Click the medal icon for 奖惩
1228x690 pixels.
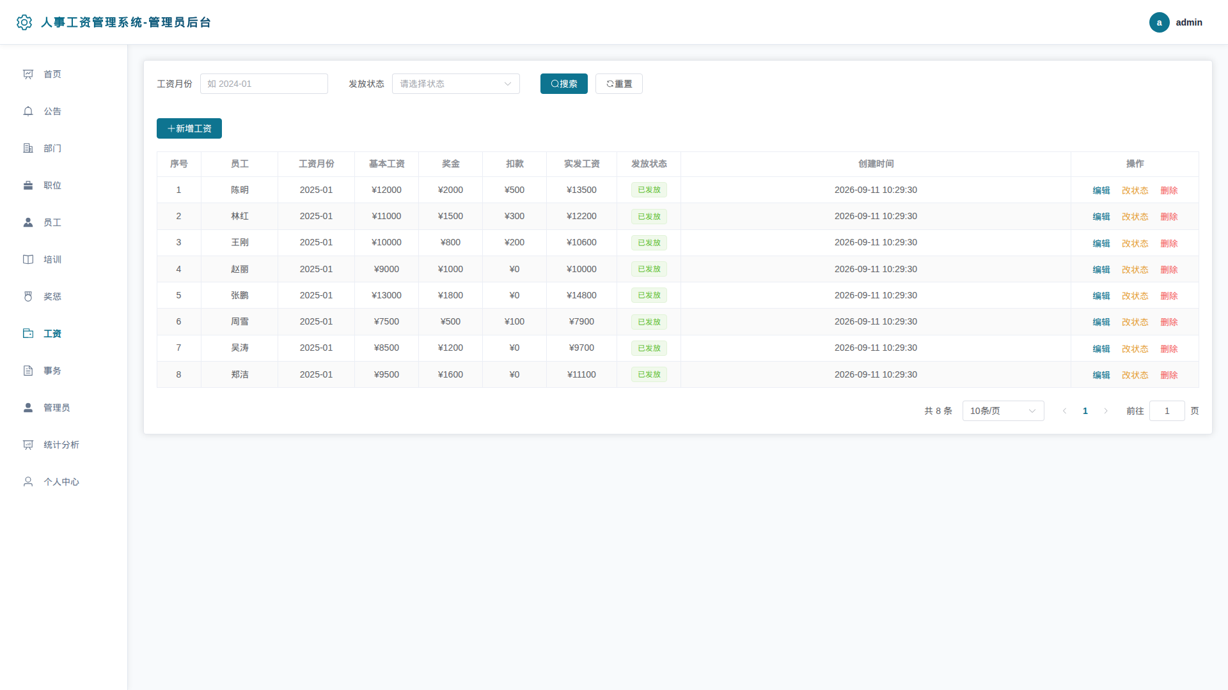click(28, 296)
